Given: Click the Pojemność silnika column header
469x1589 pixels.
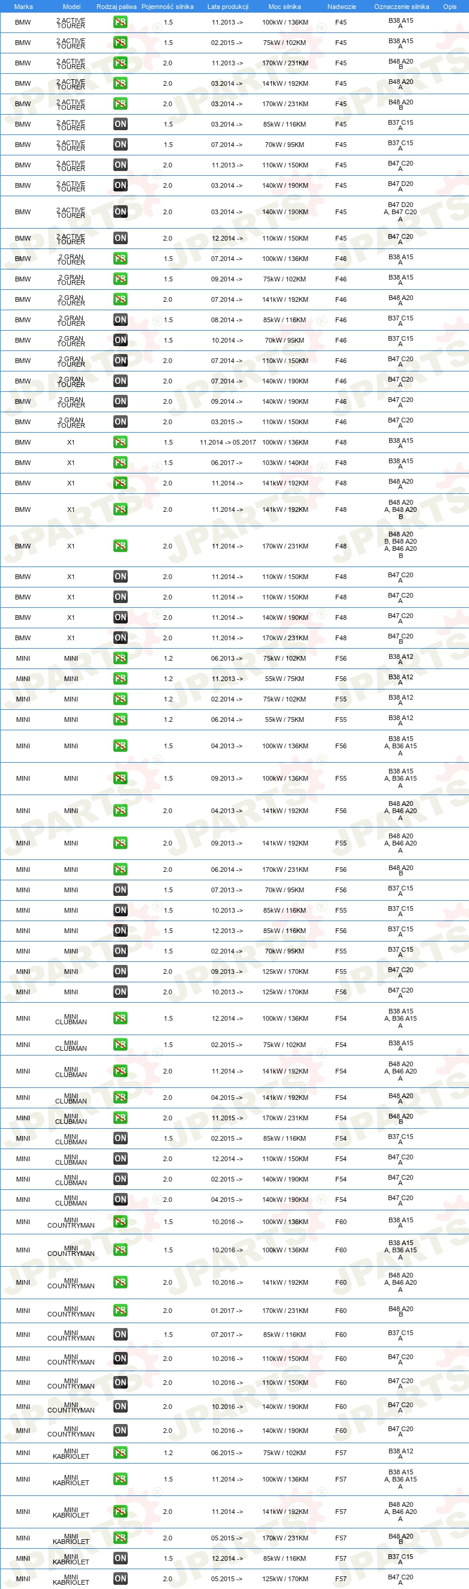Looking at the screenshot, I should (168, 7).
